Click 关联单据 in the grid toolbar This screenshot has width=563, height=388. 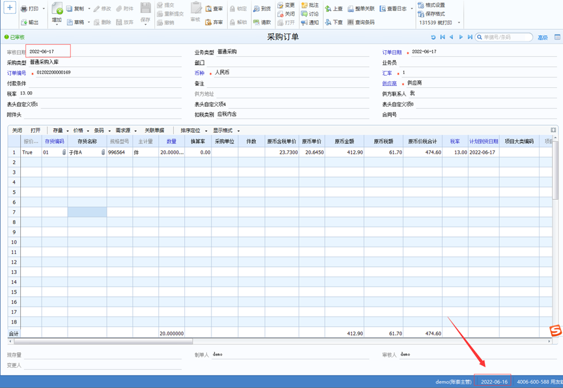(154, 130)
